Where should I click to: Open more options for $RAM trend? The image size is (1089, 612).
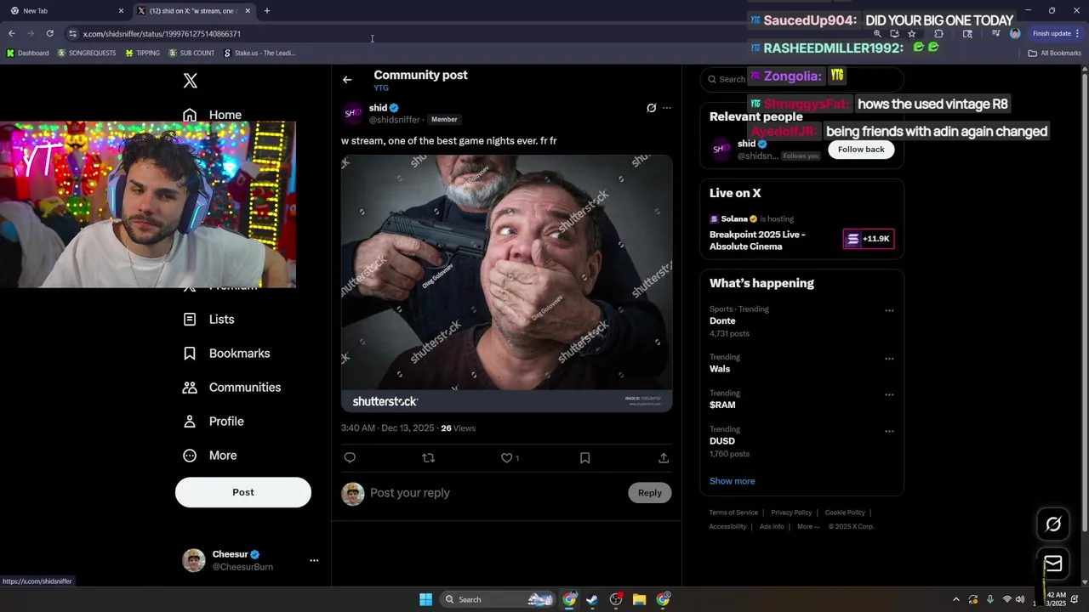point(889,394)
